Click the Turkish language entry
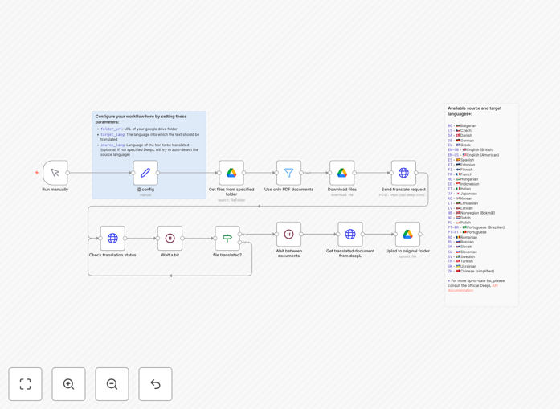 coord(460,261)
